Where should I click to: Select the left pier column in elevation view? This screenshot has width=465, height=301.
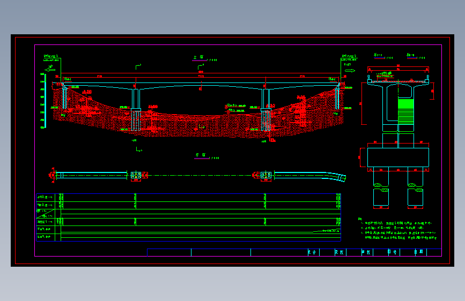(x=136, y=99)
